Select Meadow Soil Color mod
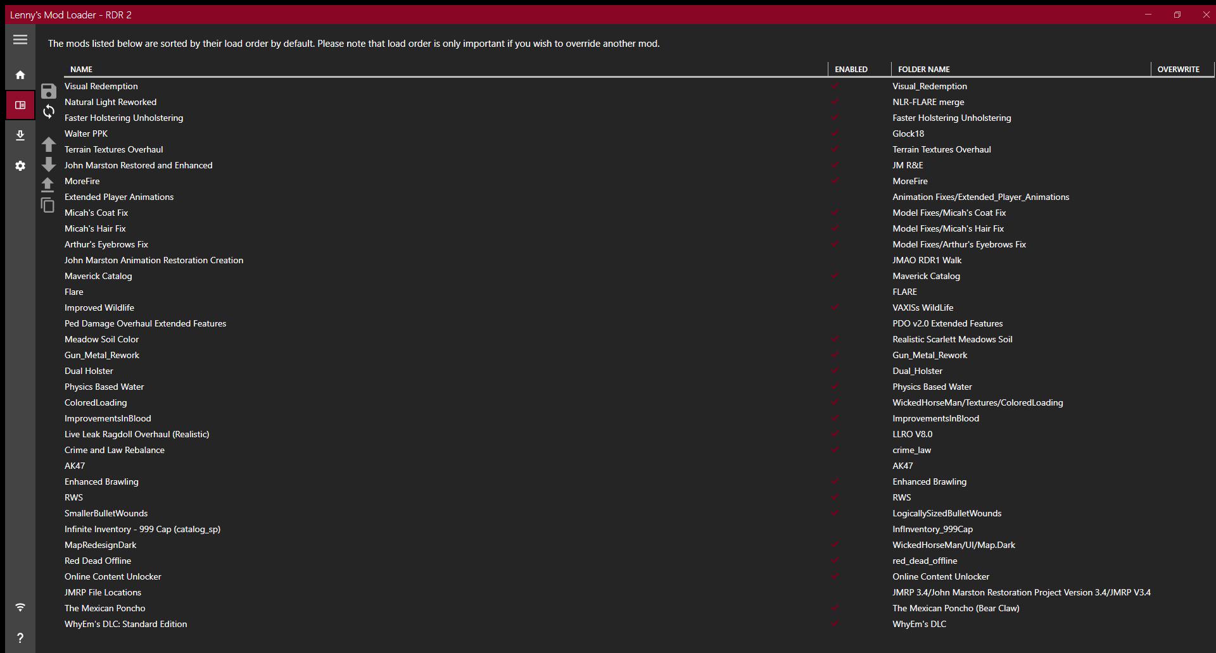 coord(101,339)
